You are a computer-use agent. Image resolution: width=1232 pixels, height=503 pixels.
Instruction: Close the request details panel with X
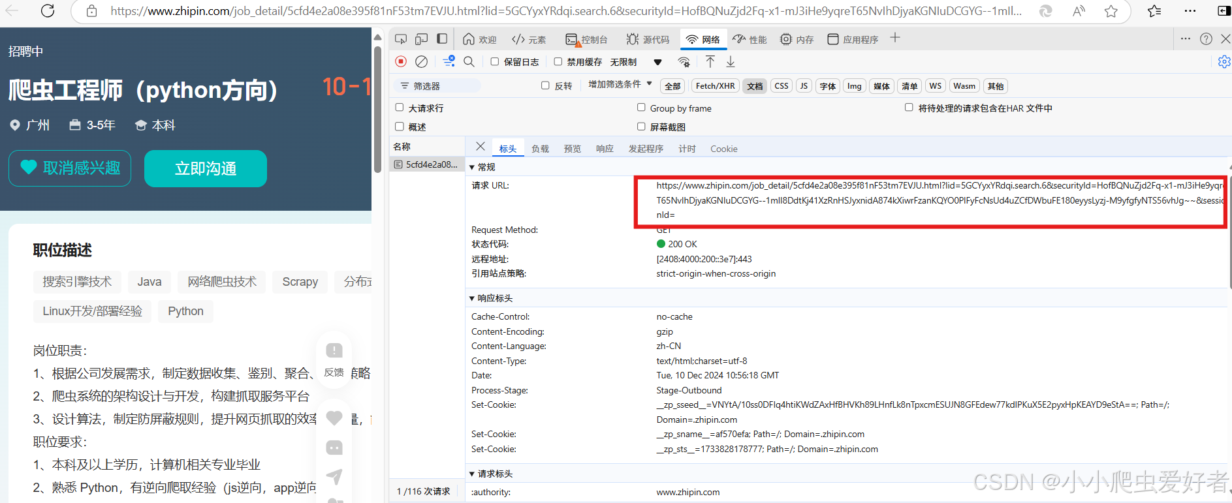tap(481, 147)
